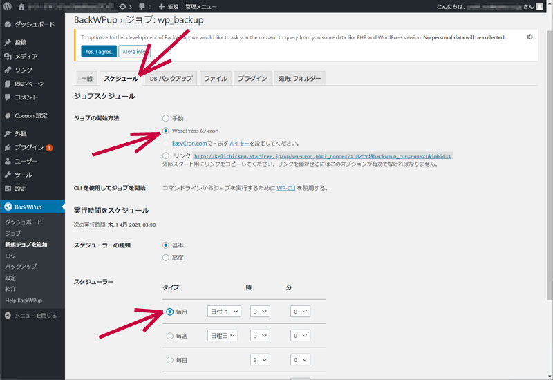Select 毎月 schedule radio
This screenshot has height=380, width=553.
[x=169, y=312]
